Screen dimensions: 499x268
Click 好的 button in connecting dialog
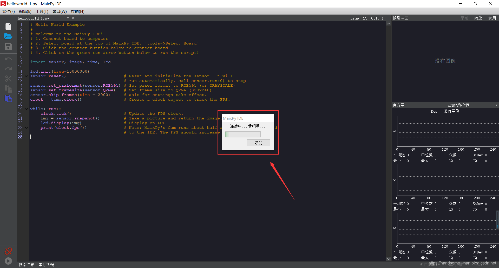[258, 143]
